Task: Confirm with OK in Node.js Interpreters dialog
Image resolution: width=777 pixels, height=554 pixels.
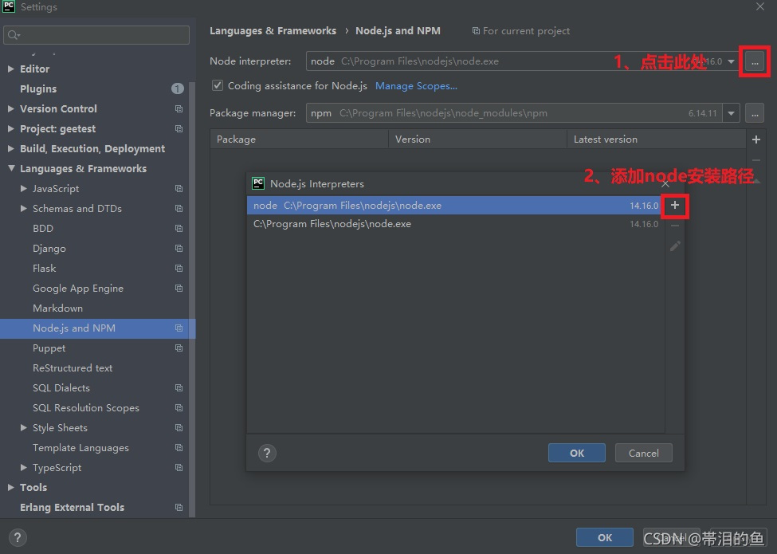Action: click(577, 453)
